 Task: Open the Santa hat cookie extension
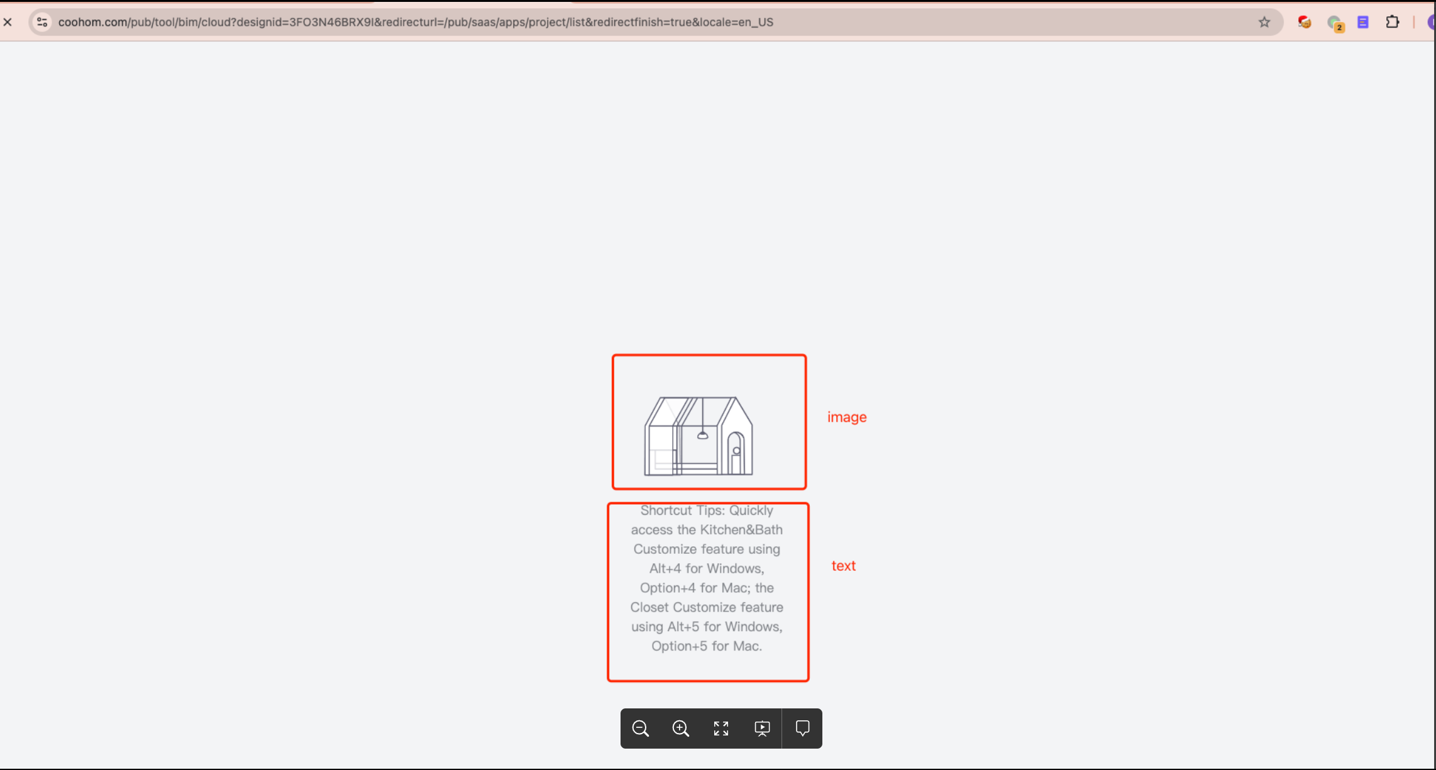[x=1305, y=23]
